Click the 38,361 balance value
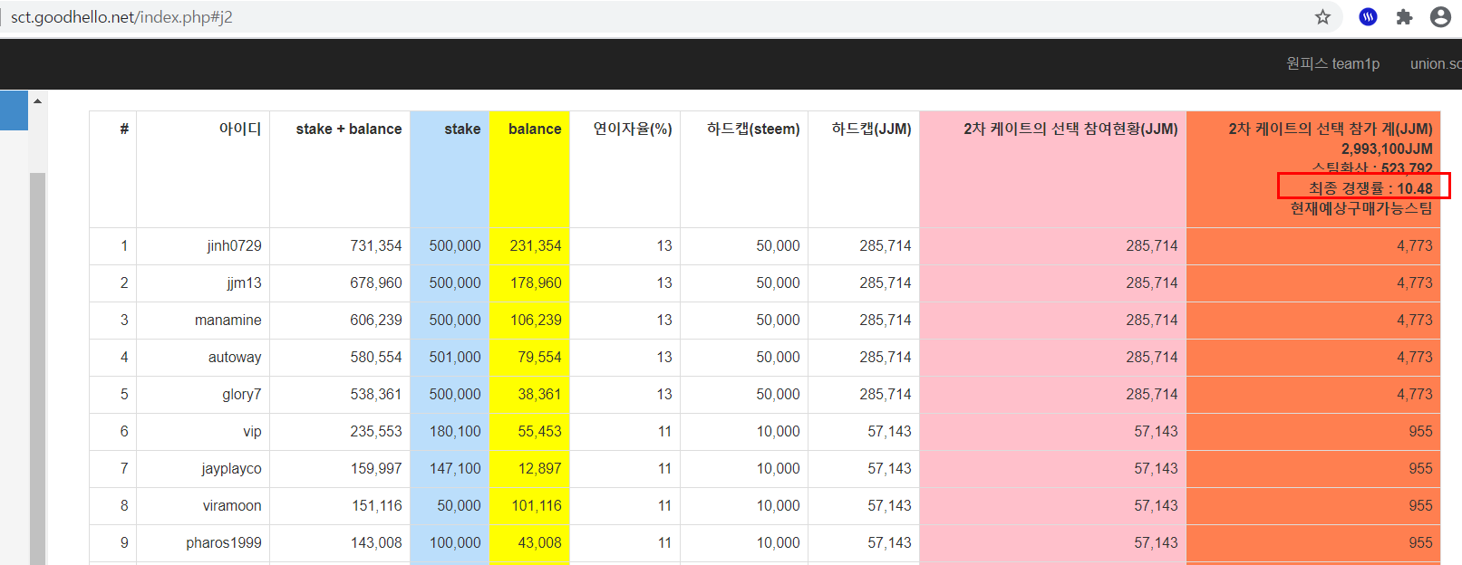The width and height of the screenshot is (1462, 565). pos(539,394)
